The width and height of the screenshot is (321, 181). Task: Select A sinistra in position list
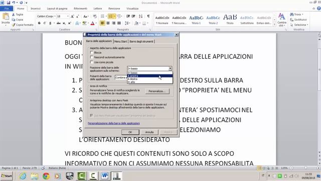coord(150,76)
